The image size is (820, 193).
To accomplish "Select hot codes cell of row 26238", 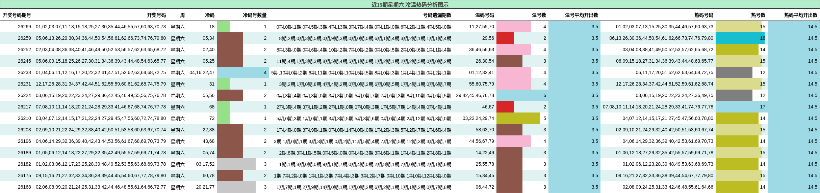I will tap(674, 72).
